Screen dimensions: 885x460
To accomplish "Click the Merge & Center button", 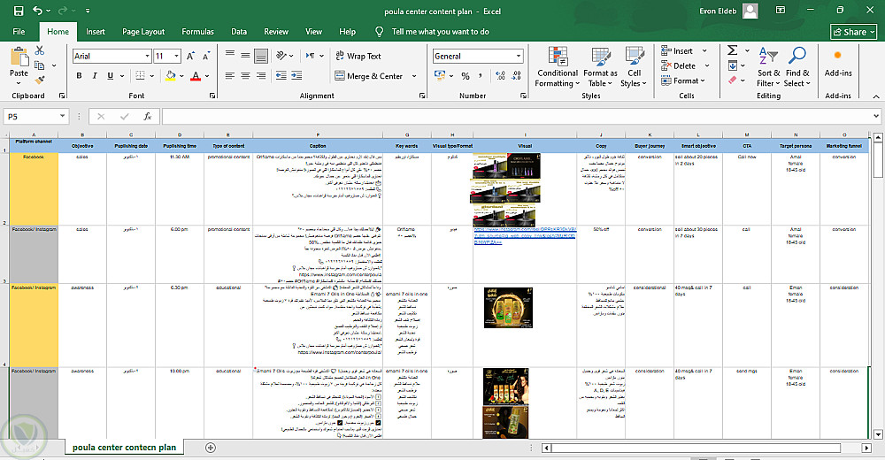I will pyautogui.click(x=368, y=76).
